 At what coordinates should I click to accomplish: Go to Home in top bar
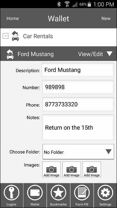(x=13, y=19)
